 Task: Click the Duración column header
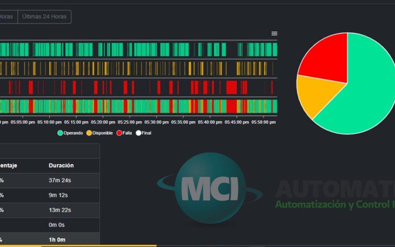click(x=61, y=165)
